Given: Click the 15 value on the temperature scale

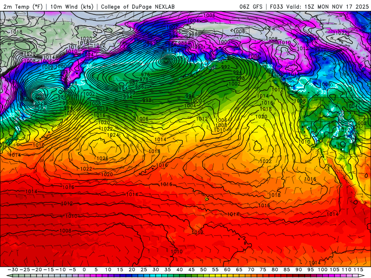Looking at the screenshot, I should click(120, 270).
